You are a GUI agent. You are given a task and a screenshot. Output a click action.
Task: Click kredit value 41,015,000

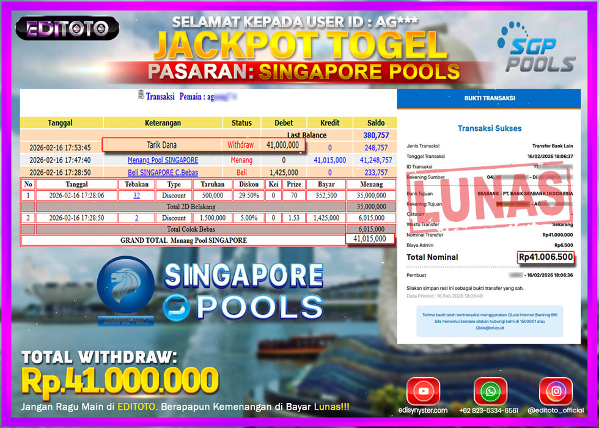329,160
